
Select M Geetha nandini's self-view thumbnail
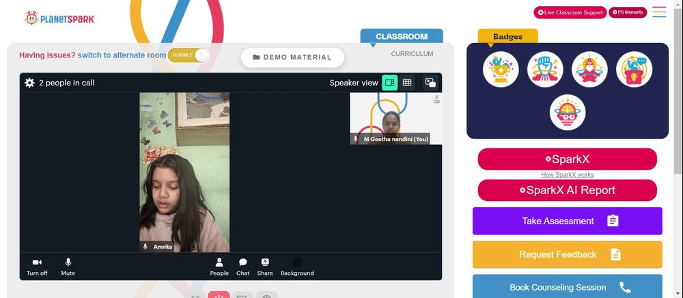[396, 118]
